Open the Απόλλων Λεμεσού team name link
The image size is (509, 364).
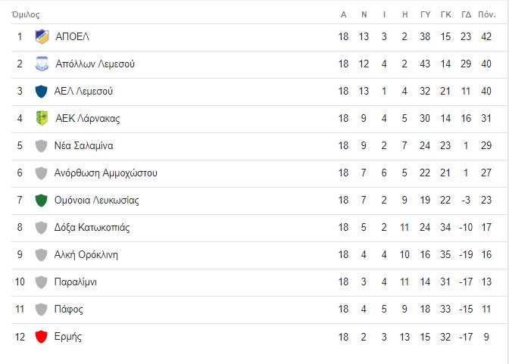click(95, 64)
